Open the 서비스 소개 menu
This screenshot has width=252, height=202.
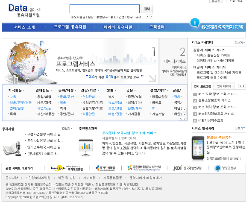click(24, 27)
